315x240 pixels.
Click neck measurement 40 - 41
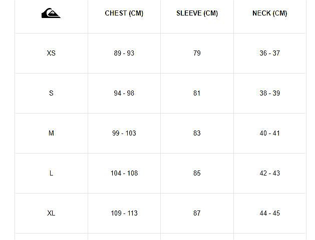(x=269, y=133)
